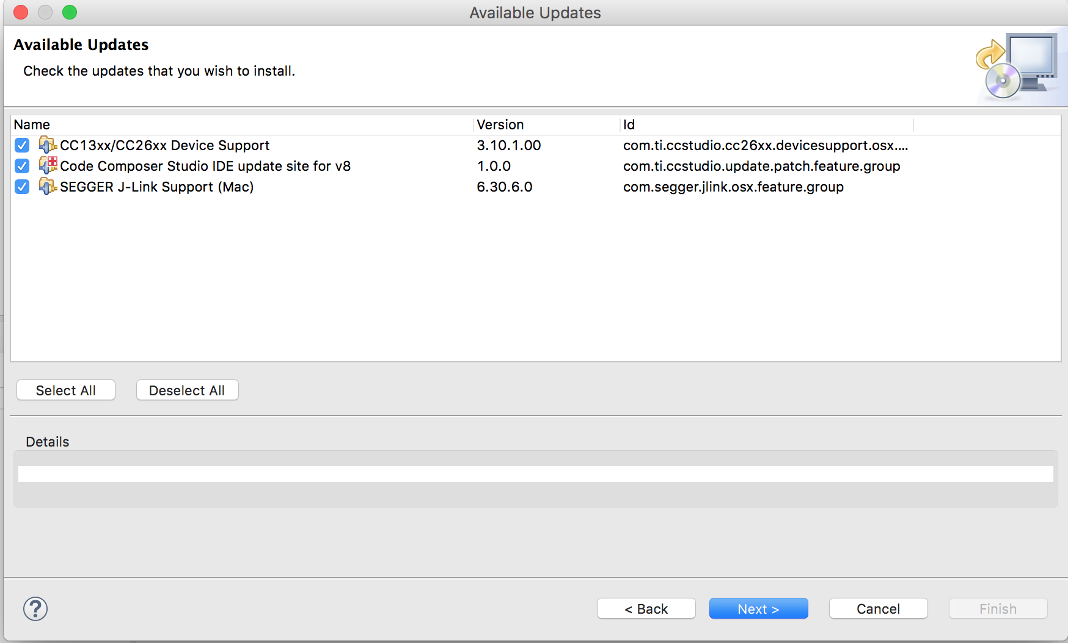Click version value 6.30.6.0

click(x=505, y=187)
